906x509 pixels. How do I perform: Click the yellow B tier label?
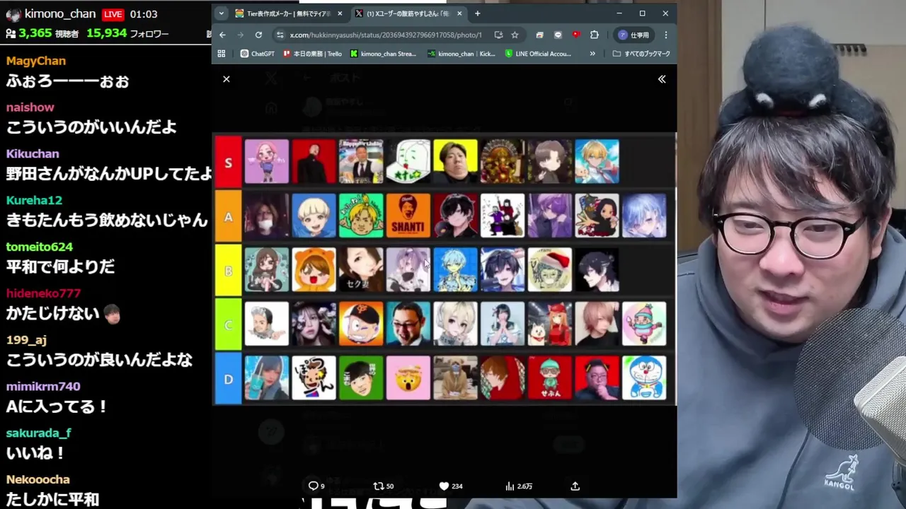(x=228, y=271)
